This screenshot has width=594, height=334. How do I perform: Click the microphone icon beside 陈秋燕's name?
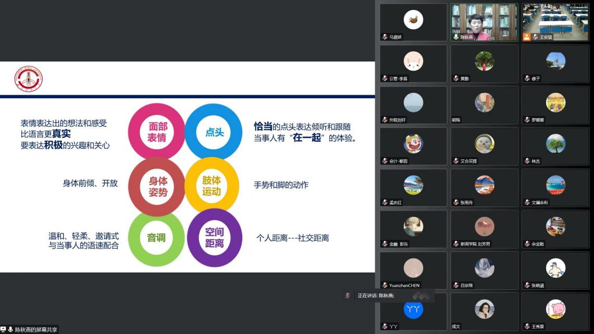(x=456, y=37)
